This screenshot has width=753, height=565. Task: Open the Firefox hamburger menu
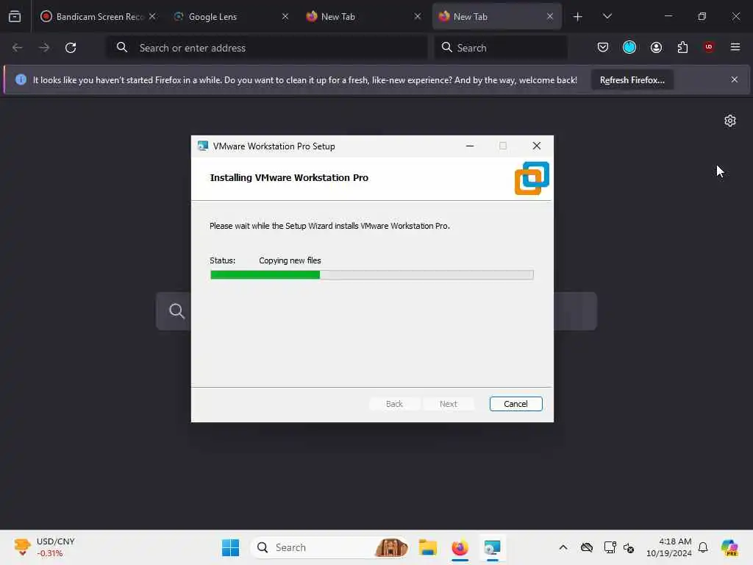pyautogui.click(x=735, y=47)
